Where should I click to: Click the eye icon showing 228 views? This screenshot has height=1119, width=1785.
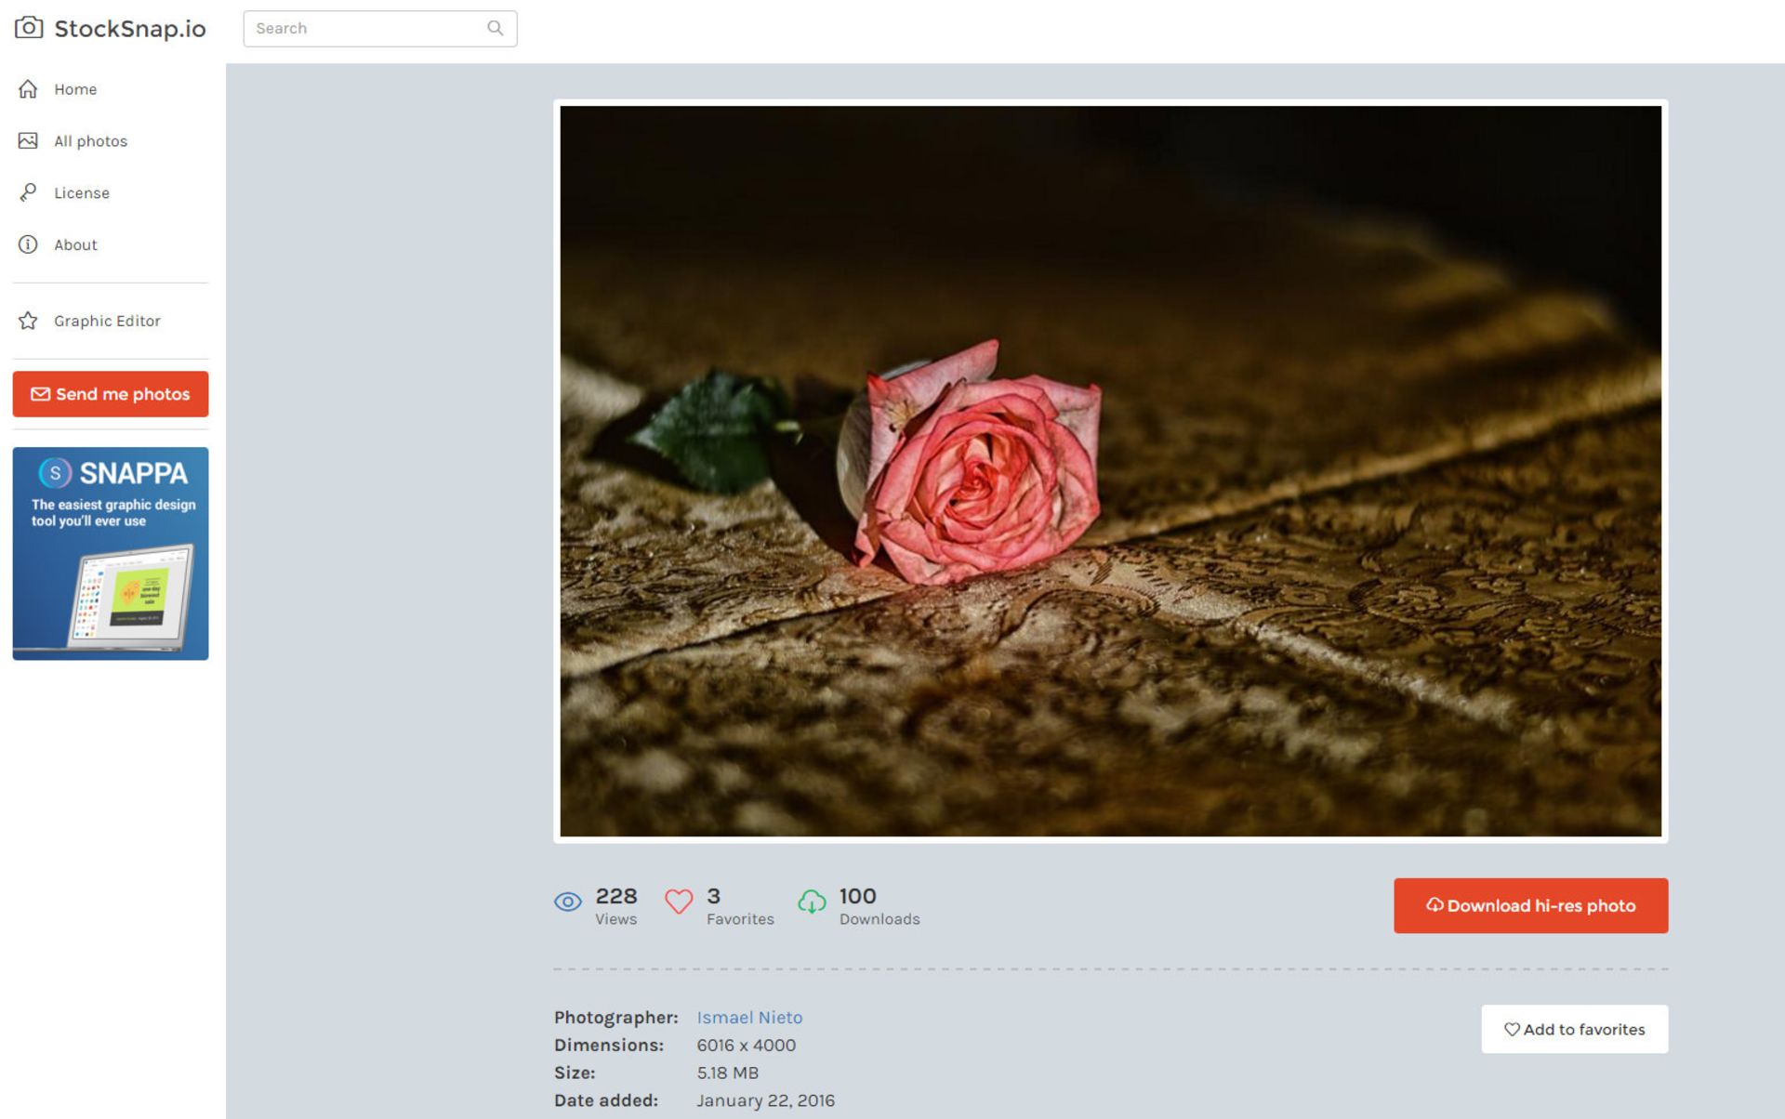coord(568,902)
